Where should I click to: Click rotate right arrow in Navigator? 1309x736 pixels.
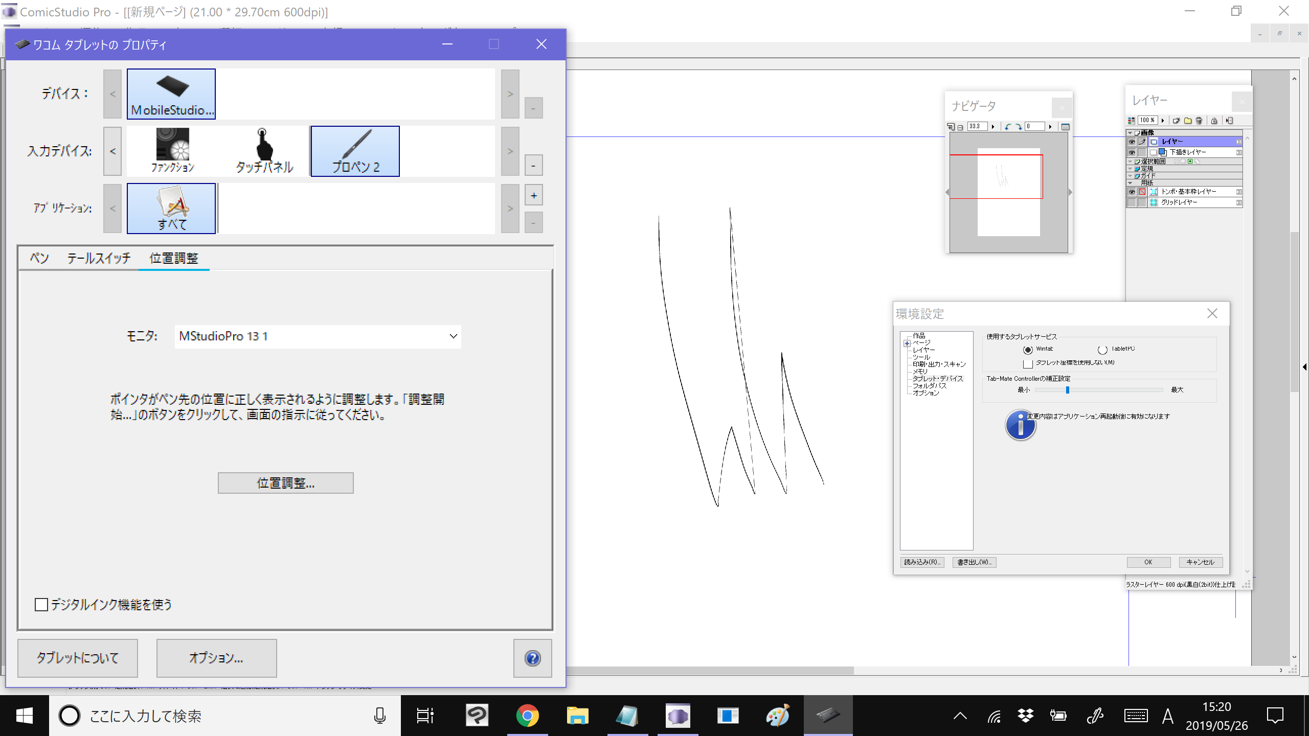[1019, 127]
